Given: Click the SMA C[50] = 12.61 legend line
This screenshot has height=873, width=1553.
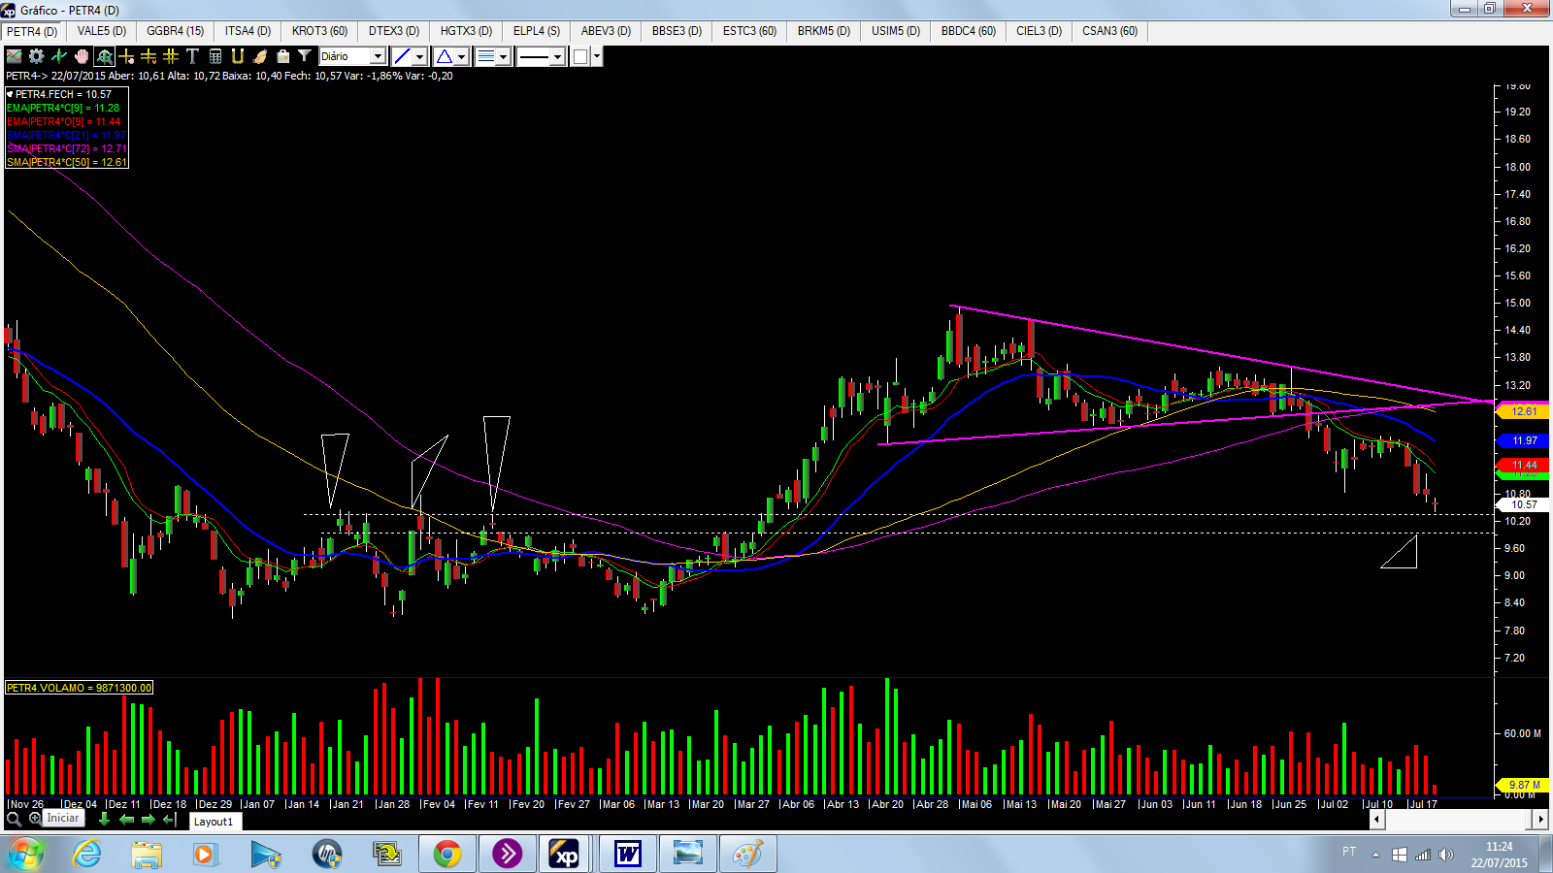Looking at the screenshot, I should tap(67, 162).
